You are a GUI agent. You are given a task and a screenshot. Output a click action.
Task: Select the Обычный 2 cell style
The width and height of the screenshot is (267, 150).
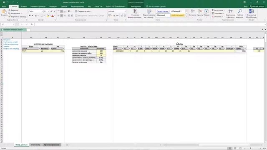pos(176,11)
